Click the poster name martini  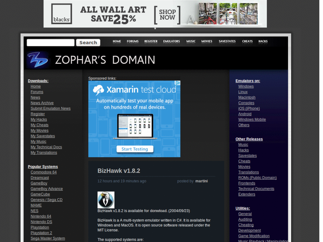pyautogui.click(x=201, y=181)
